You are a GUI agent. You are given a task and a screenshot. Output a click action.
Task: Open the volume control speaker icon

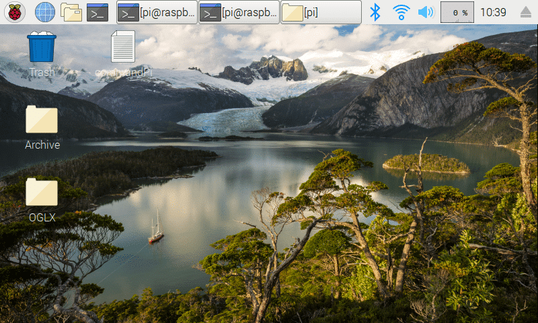(x=426, y=12)
